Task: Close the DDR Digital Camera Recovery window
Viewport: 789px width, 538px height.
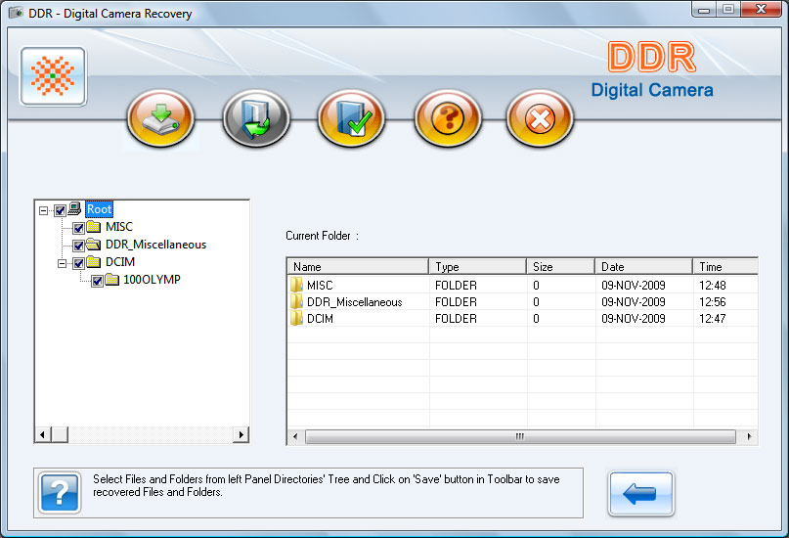Action: point(761,10)
